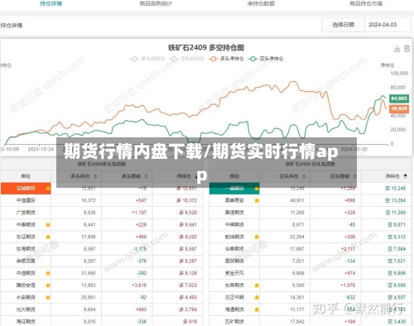The image size is (414, 326).
Task: Sort short table by 净持仓 arrows
Action: 405,176
